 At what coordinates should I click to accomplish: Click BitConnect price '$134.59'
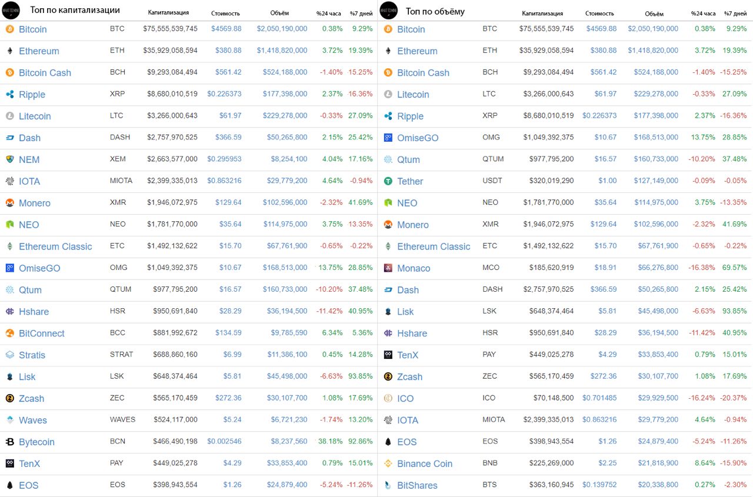click(228, 332)
